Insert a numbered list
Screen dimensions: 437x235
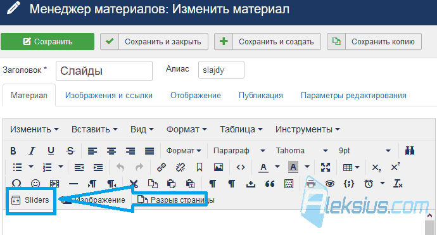[47, 167]
